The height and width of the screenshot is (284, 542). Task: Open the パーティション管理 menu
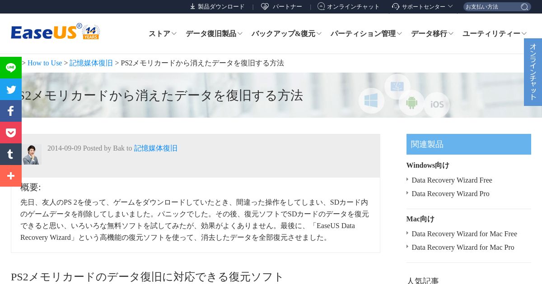click(x=363, y=34)
